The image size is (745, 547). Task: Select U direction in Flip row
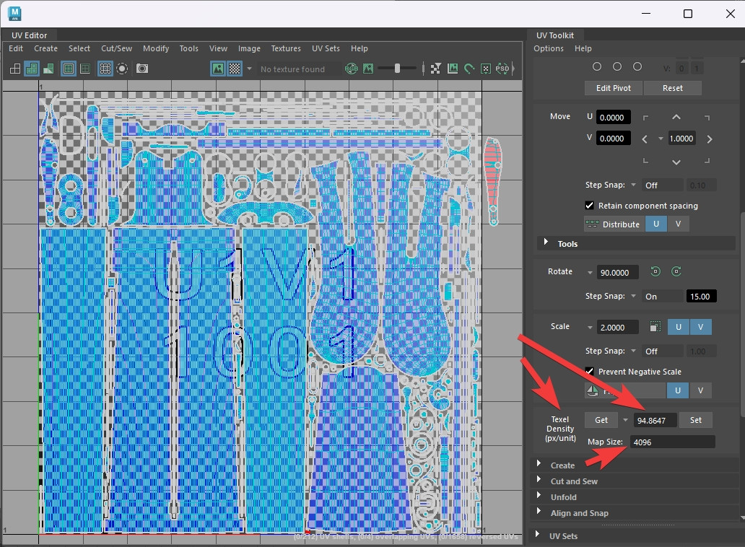pyautogui.click(x=678, y=390)
